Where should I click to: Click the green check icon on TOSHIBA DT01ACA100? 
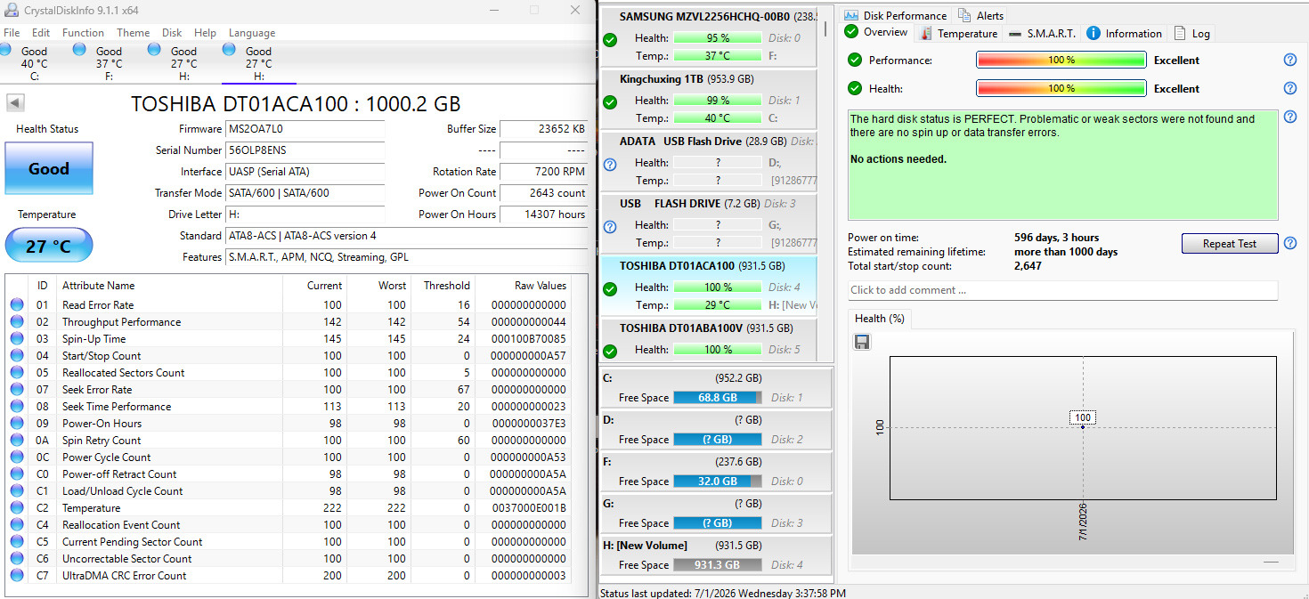610,288
